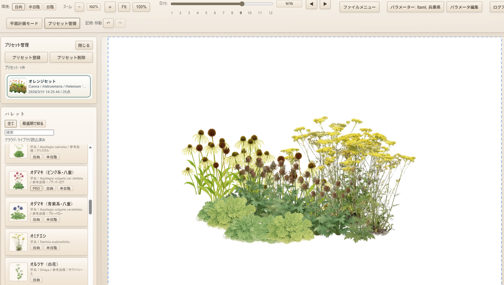This screenshot has height=285, width=504.
Task: Select the blue-purple Odamaki plant thumbnail
Action: (18, 212)
